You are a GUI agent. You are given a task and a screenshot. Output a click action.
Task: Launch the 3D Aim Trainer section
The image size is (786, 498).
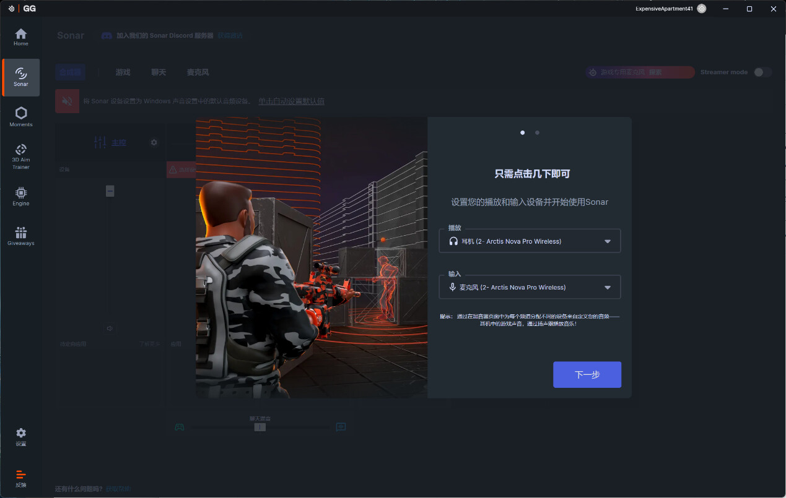[x=21, y=156]
